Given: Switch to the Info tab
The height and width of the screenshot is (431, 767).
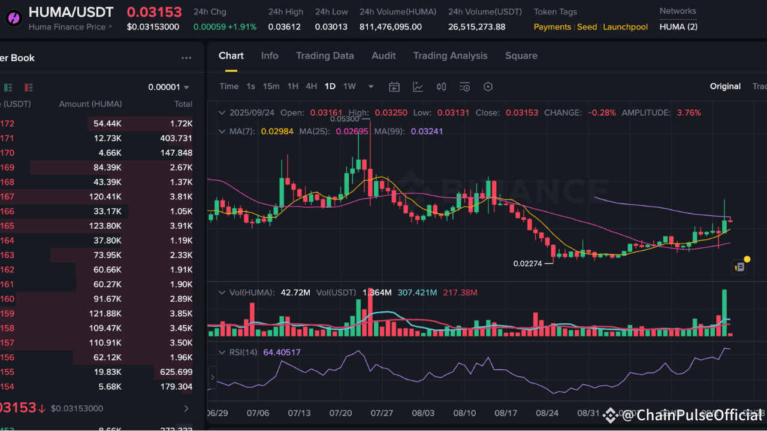Looking at the screenshot, I should point(270,56).
